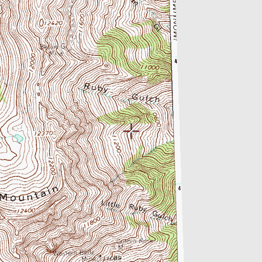Select the '11000' contour label in green area
Image resolution: width=262 pixels, height=262 pixels.
coord(150,68)
